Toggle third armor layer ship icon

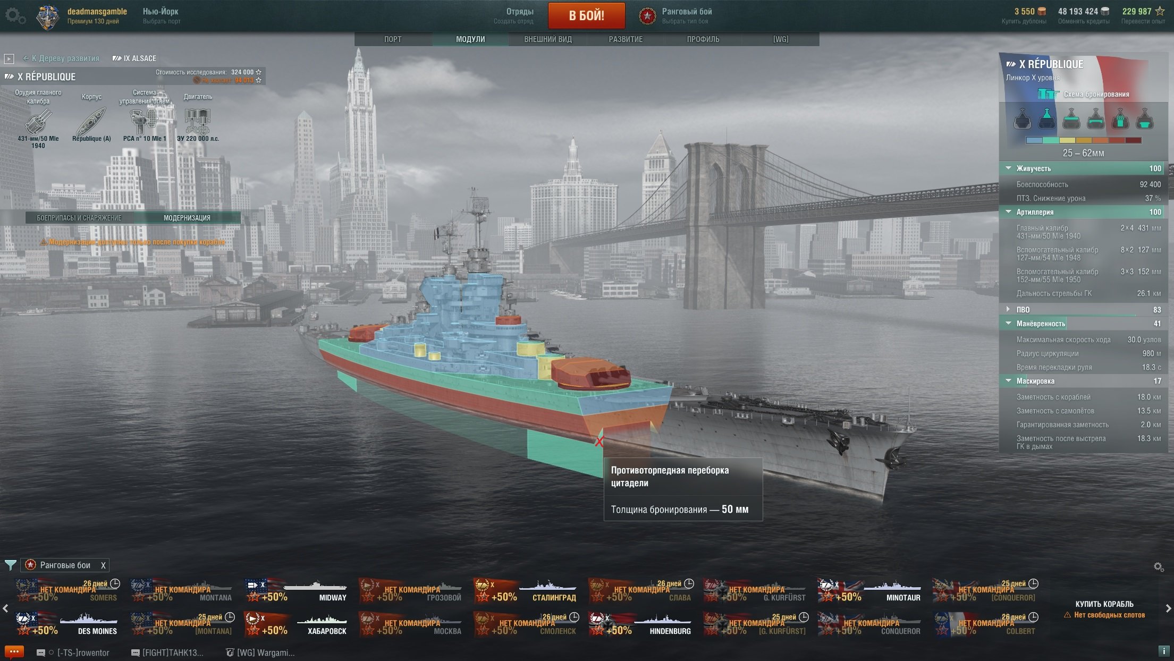[1071, 118]
